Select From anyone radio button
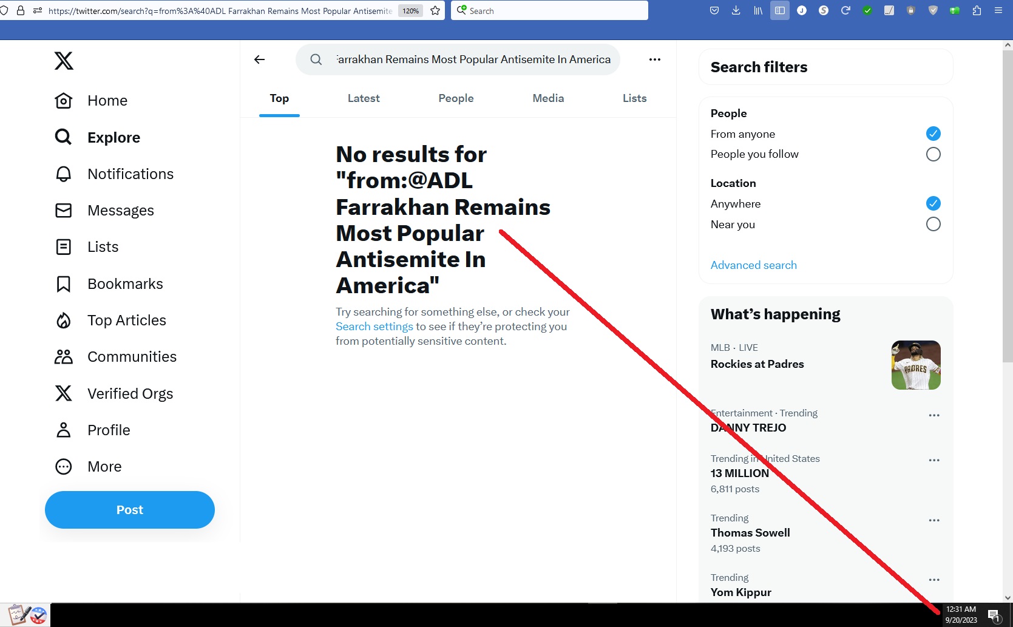The width and height of the screenshot is (1013, 627). pos(933,134)
